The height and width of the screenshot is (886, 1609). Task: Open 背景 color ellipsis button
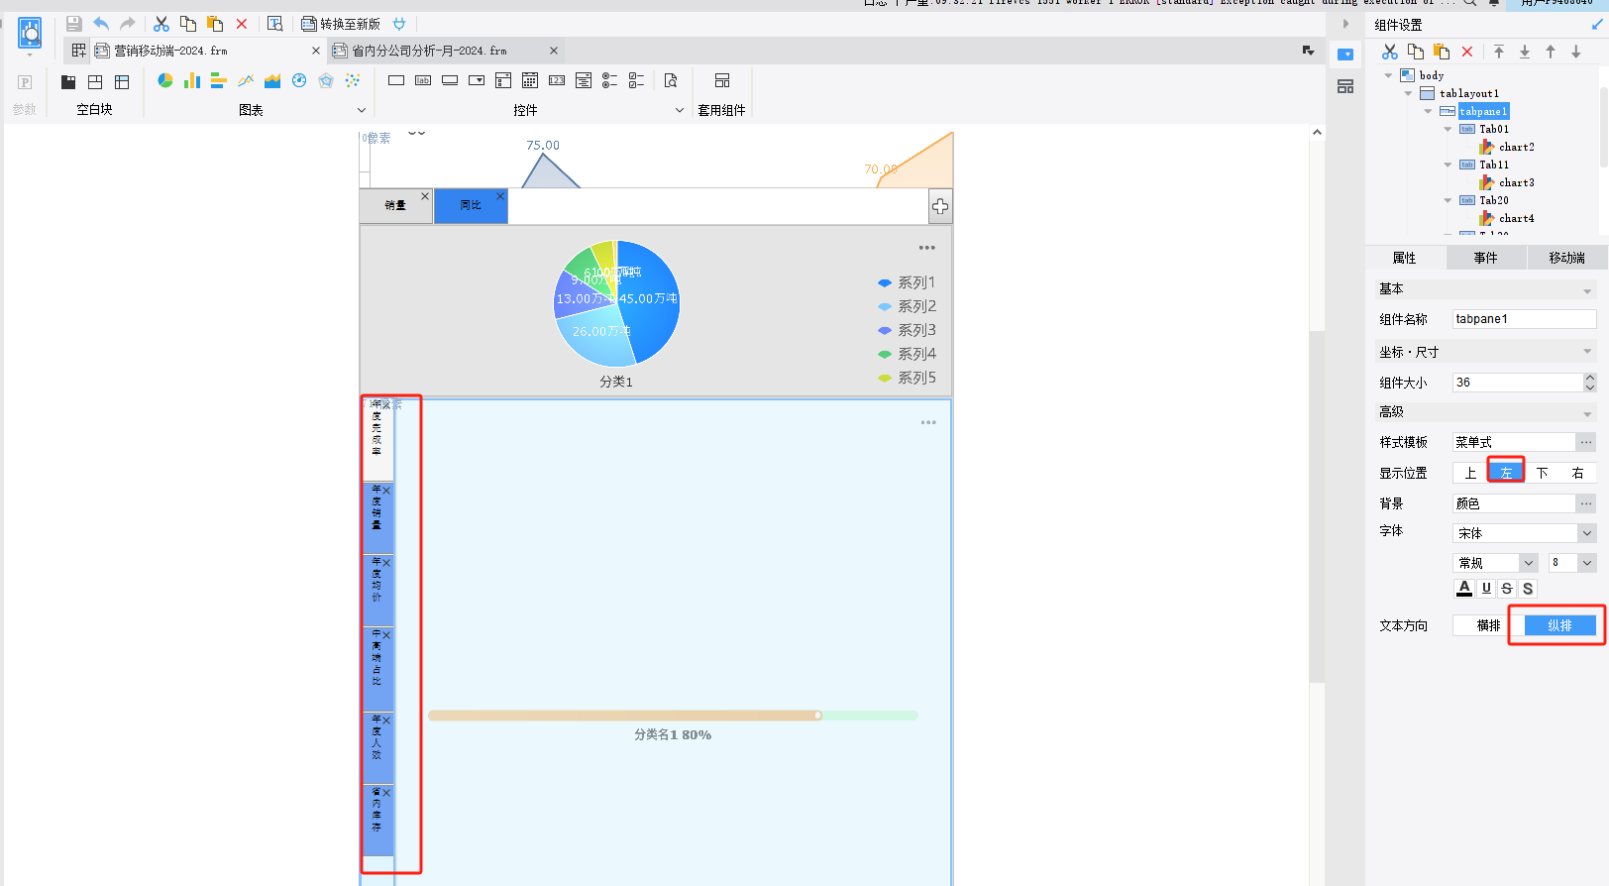(x=1586, y=503)
